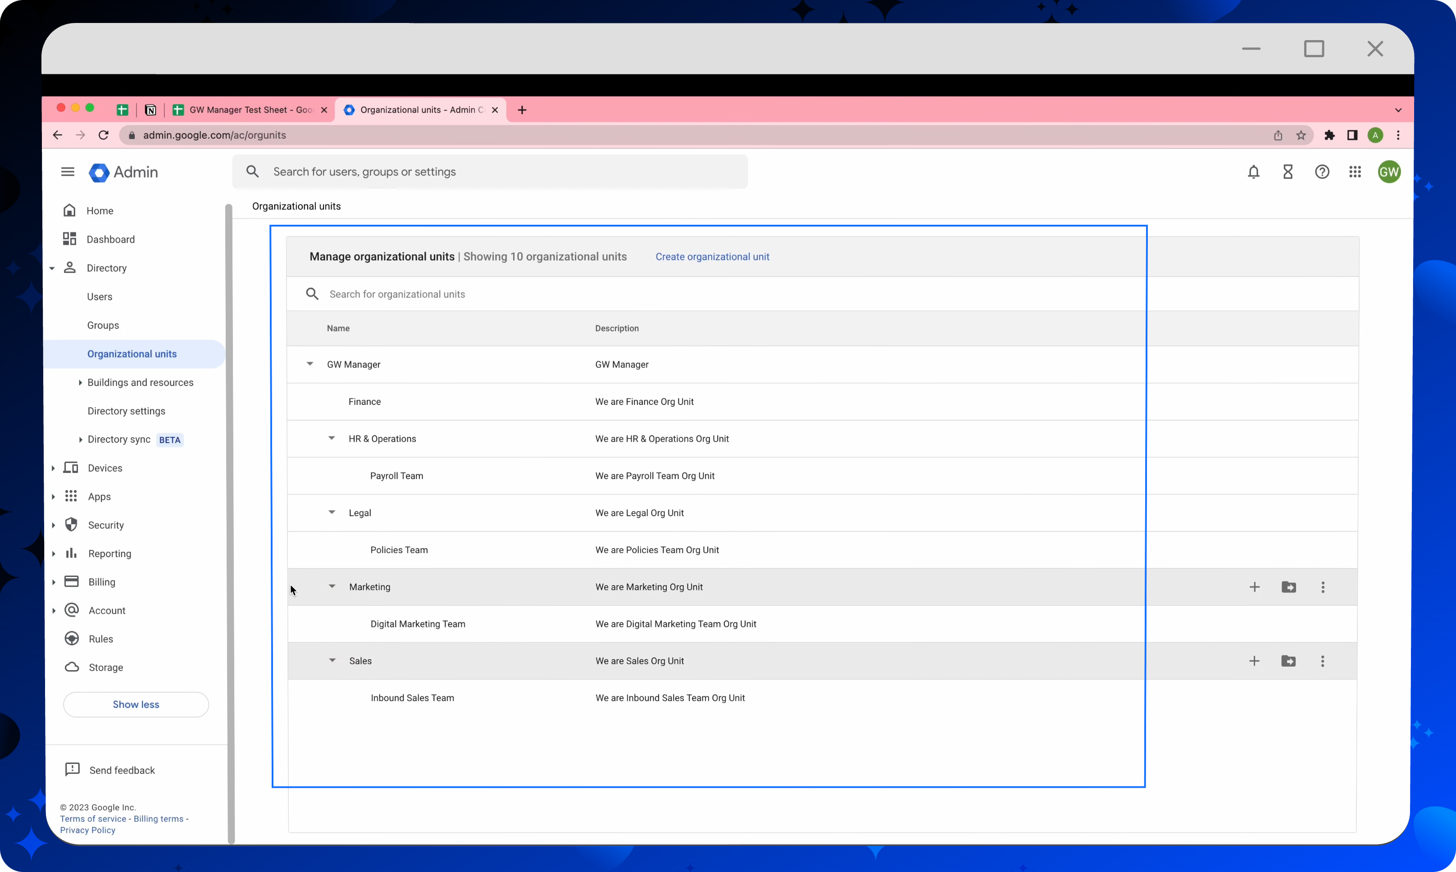Bookmark this page with star icon
This screenshot has width=1456, height=872.
coord(1301,136)
